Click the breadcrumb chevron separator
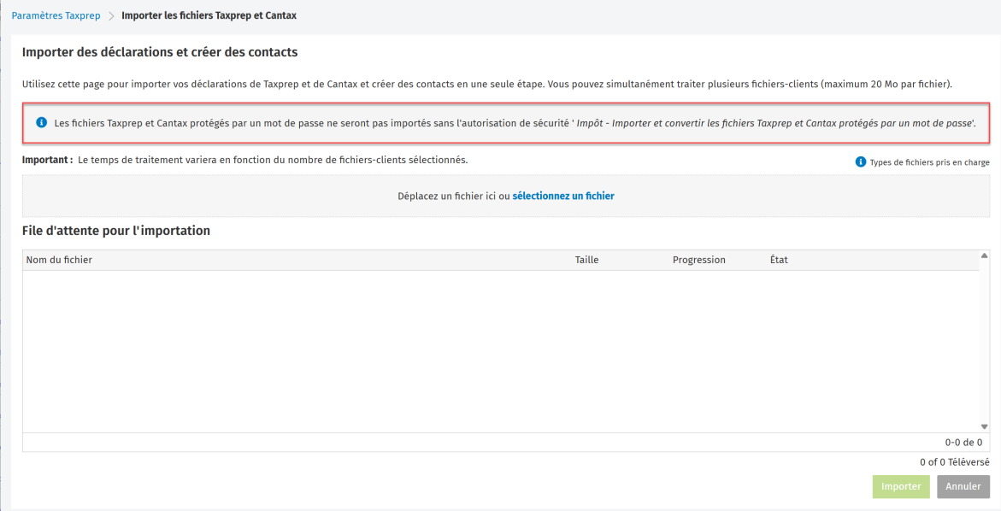Viewport: 1001px width, 511px height. (x=111, y=16)
